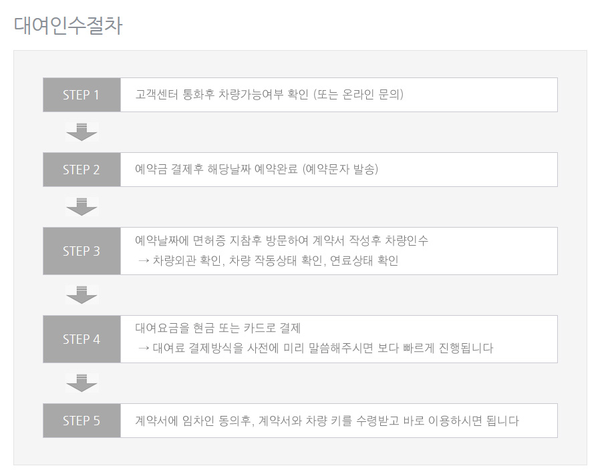Click the 차량외관 확인, 차량 작동상태 확인 line

tap(269, 260)
